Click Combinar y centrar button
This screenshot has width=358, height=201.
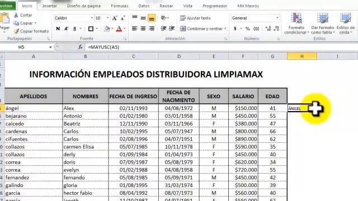tap(201, 28)
